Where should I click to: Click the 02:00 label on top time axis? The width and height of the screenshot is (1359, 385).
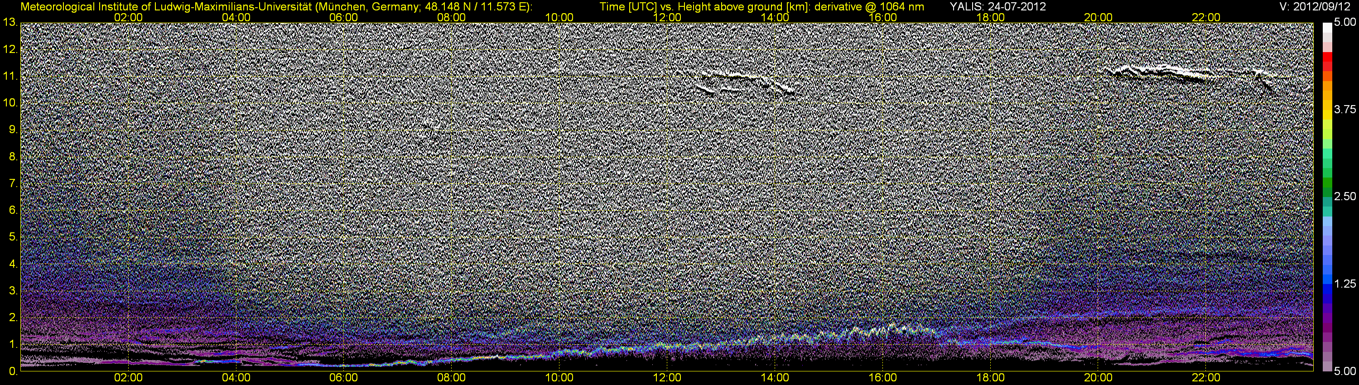click(x=128, y=17)
